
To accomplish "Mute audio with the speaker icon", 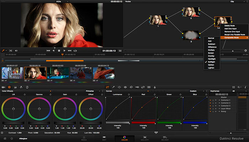I will tap(16, 51).
